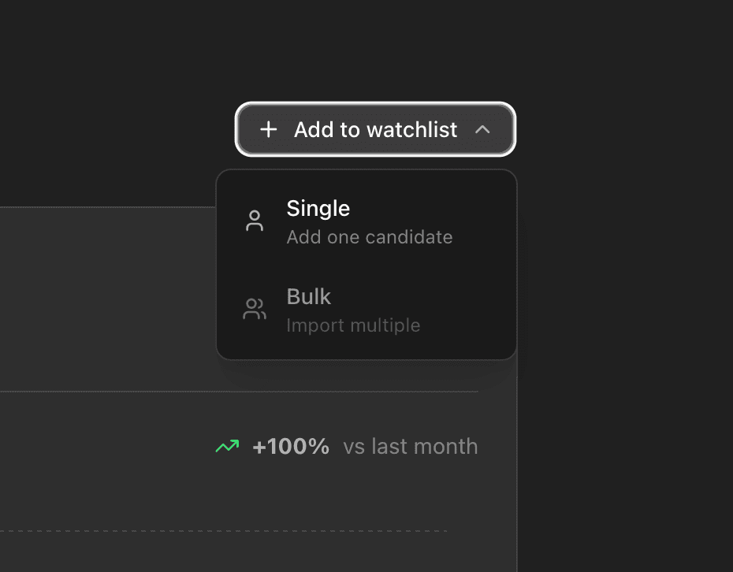Select the 'vs last month' comparison label
The image size is (733, 572).
click(x=410, y=446)
